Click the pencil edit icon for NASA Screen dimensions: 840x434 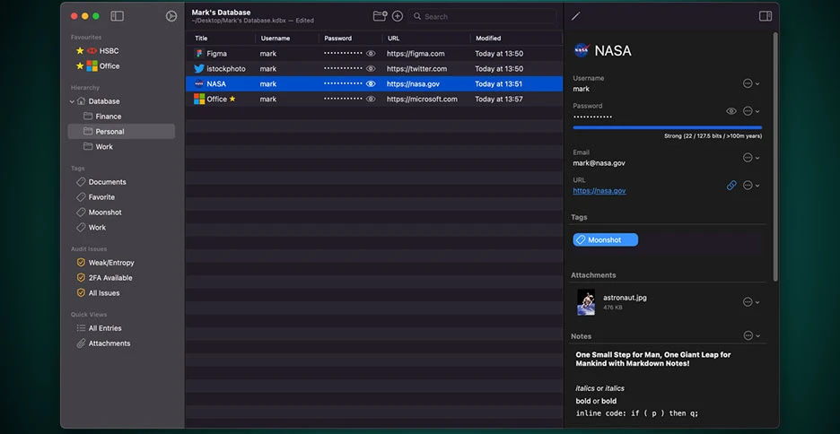tap(576, 17)
